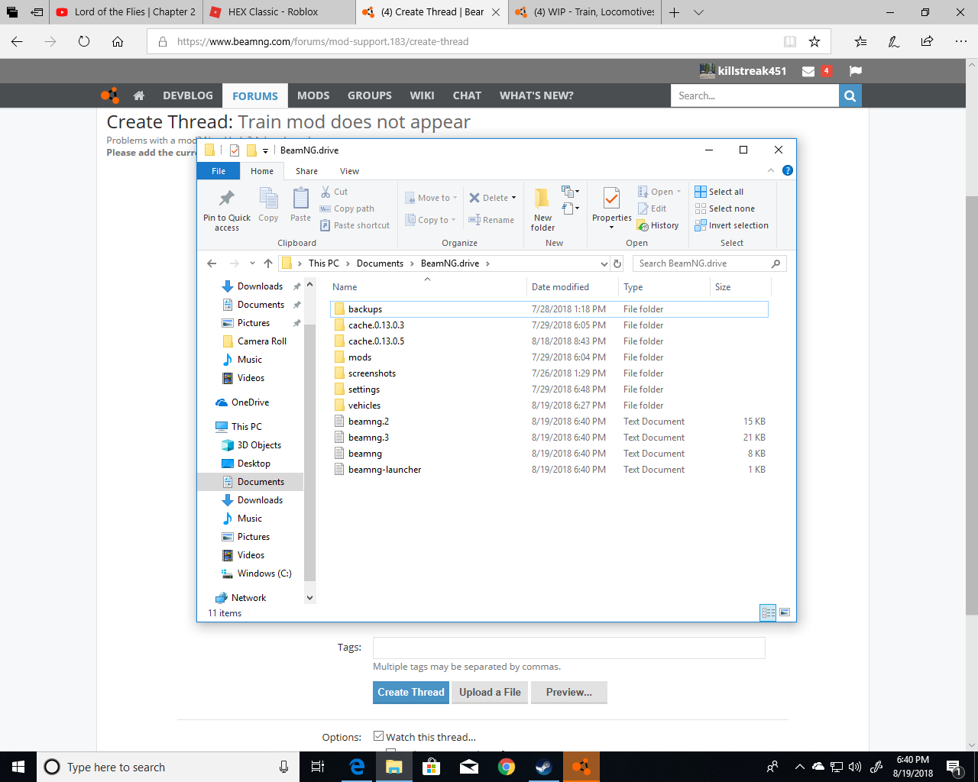978x782 pixels.
Task: Switch to the Share ribbon tab
Action: coord(306,171)
